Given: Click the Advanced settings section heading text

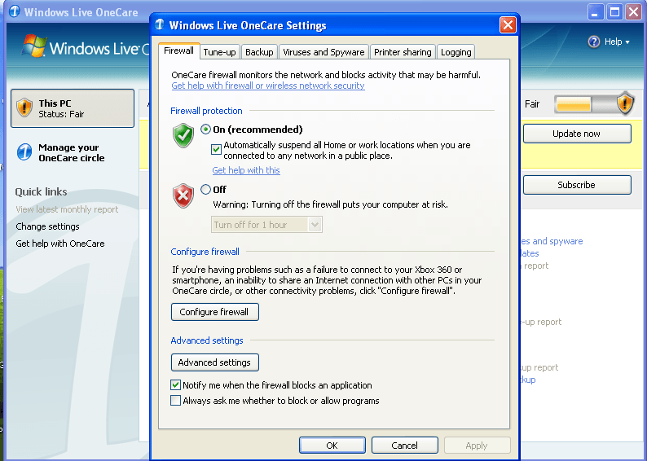Looking at the screenshot, I should coord(207,340).
